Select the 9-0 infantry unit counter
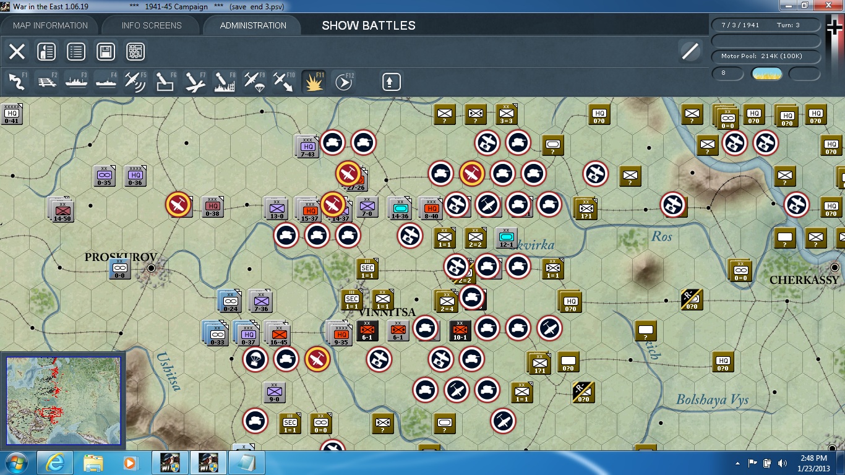845x475 pixels. coord(274,392)
